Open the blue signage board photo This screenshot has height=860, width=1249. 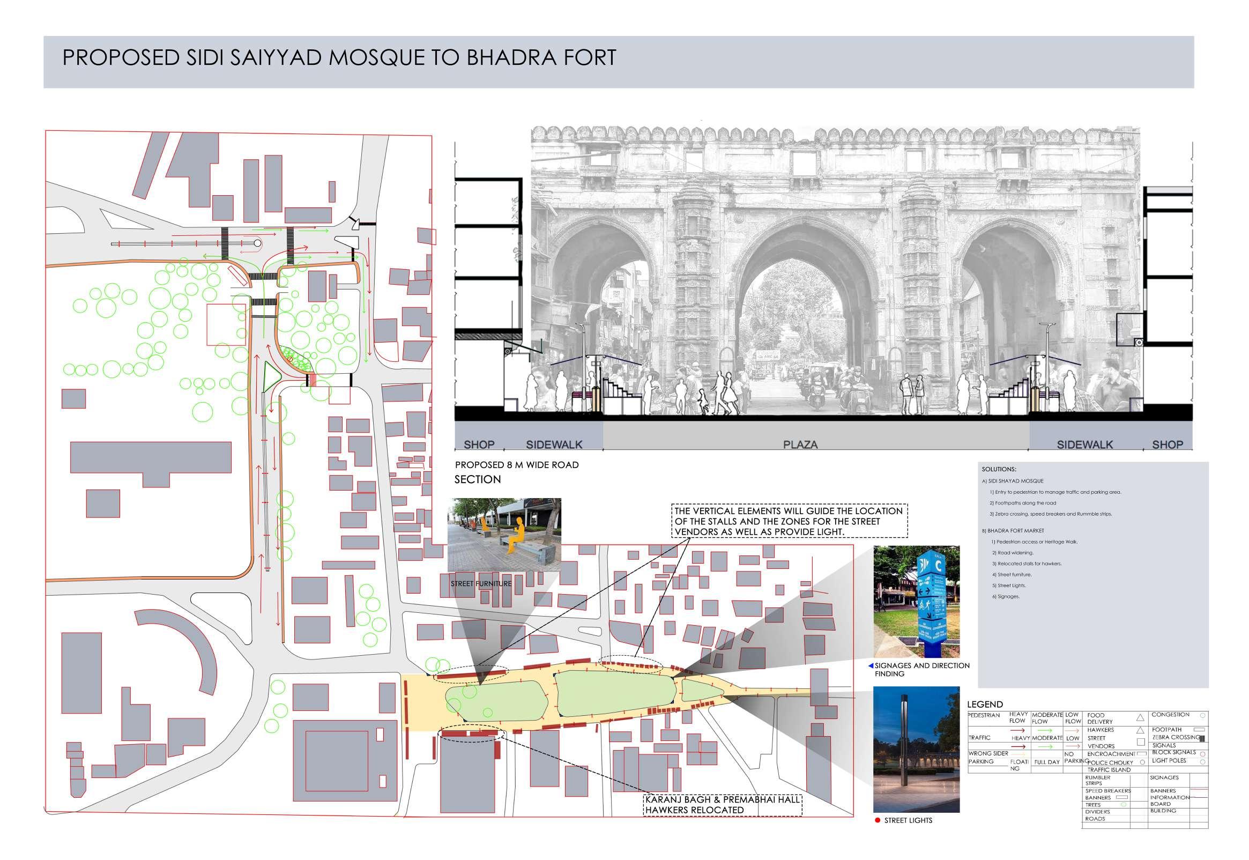click(916, 602)
